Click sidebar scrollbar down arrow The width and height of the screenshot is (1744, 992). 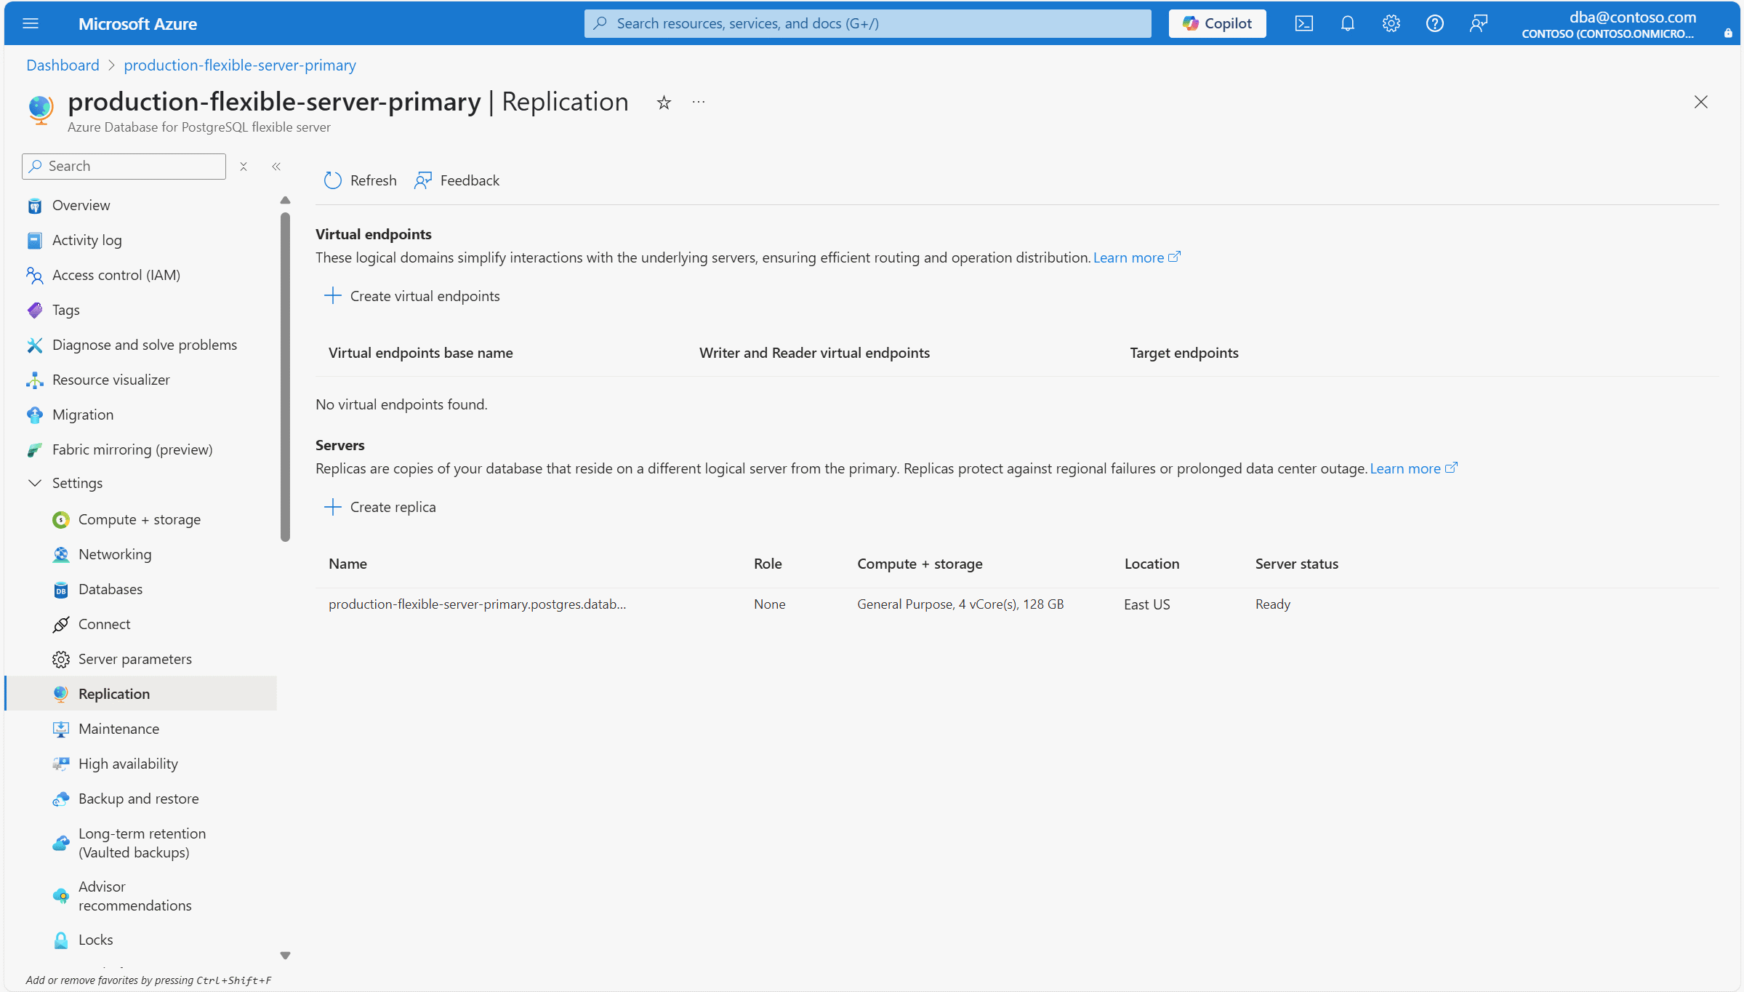click(x=285, y=956)
